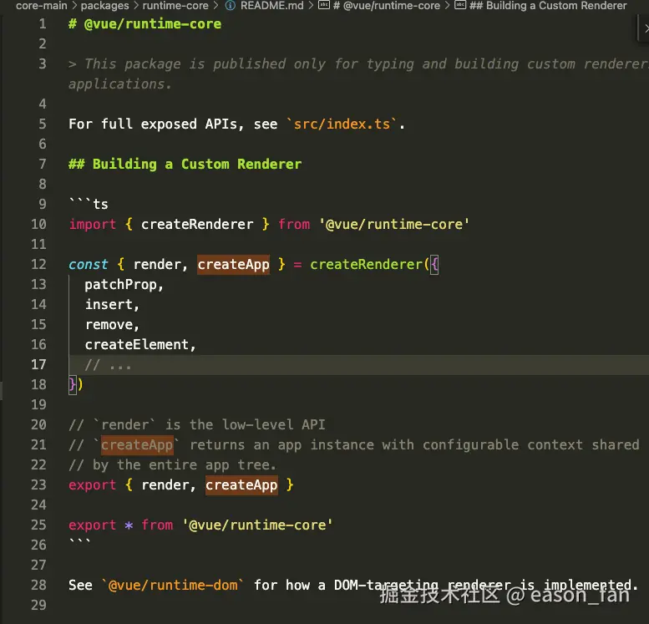Expand chevron after packages in breadcrumb
Screen dimensions: 649x624
[136, 5]
